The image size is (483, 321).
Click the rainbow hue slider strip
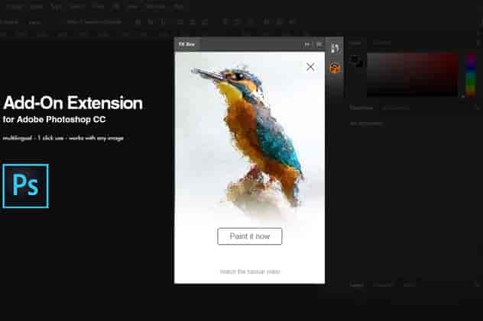tap(470, 75)
